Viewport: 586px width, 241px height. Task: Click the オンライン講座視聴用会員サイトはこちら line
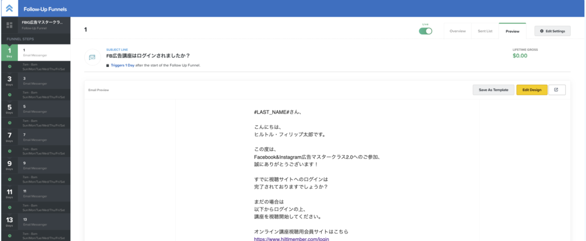coord(301,231)
